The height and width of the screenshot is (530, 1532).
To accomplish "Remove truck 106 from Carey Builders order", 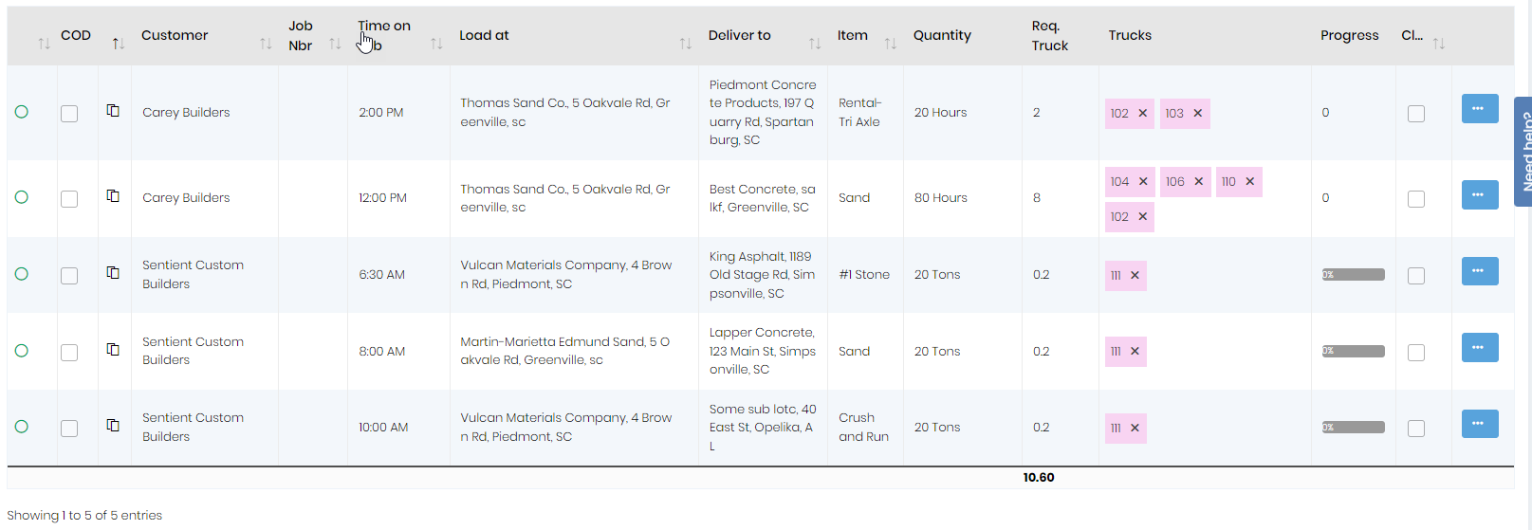I will 1199,182.
